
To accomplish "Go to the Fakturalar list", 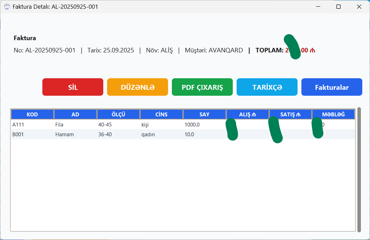I will [x=331, y=87].
